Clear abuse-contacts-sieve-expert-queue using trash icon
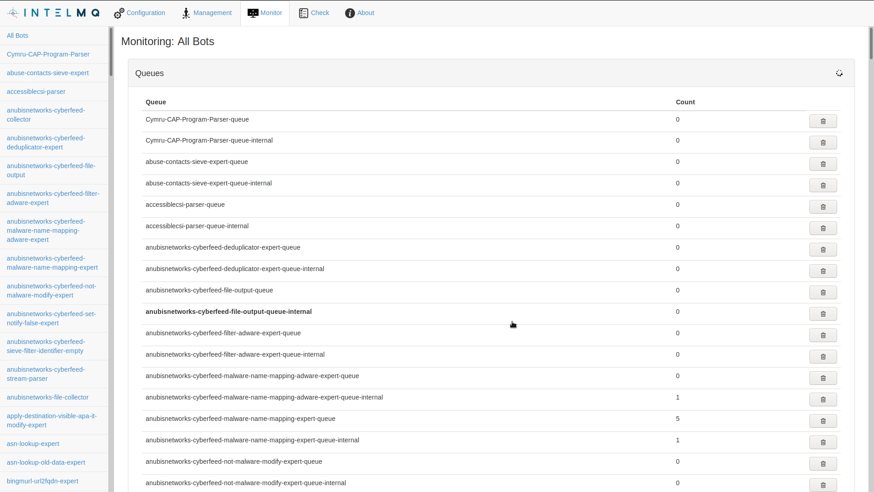 [x=823, y=164]
